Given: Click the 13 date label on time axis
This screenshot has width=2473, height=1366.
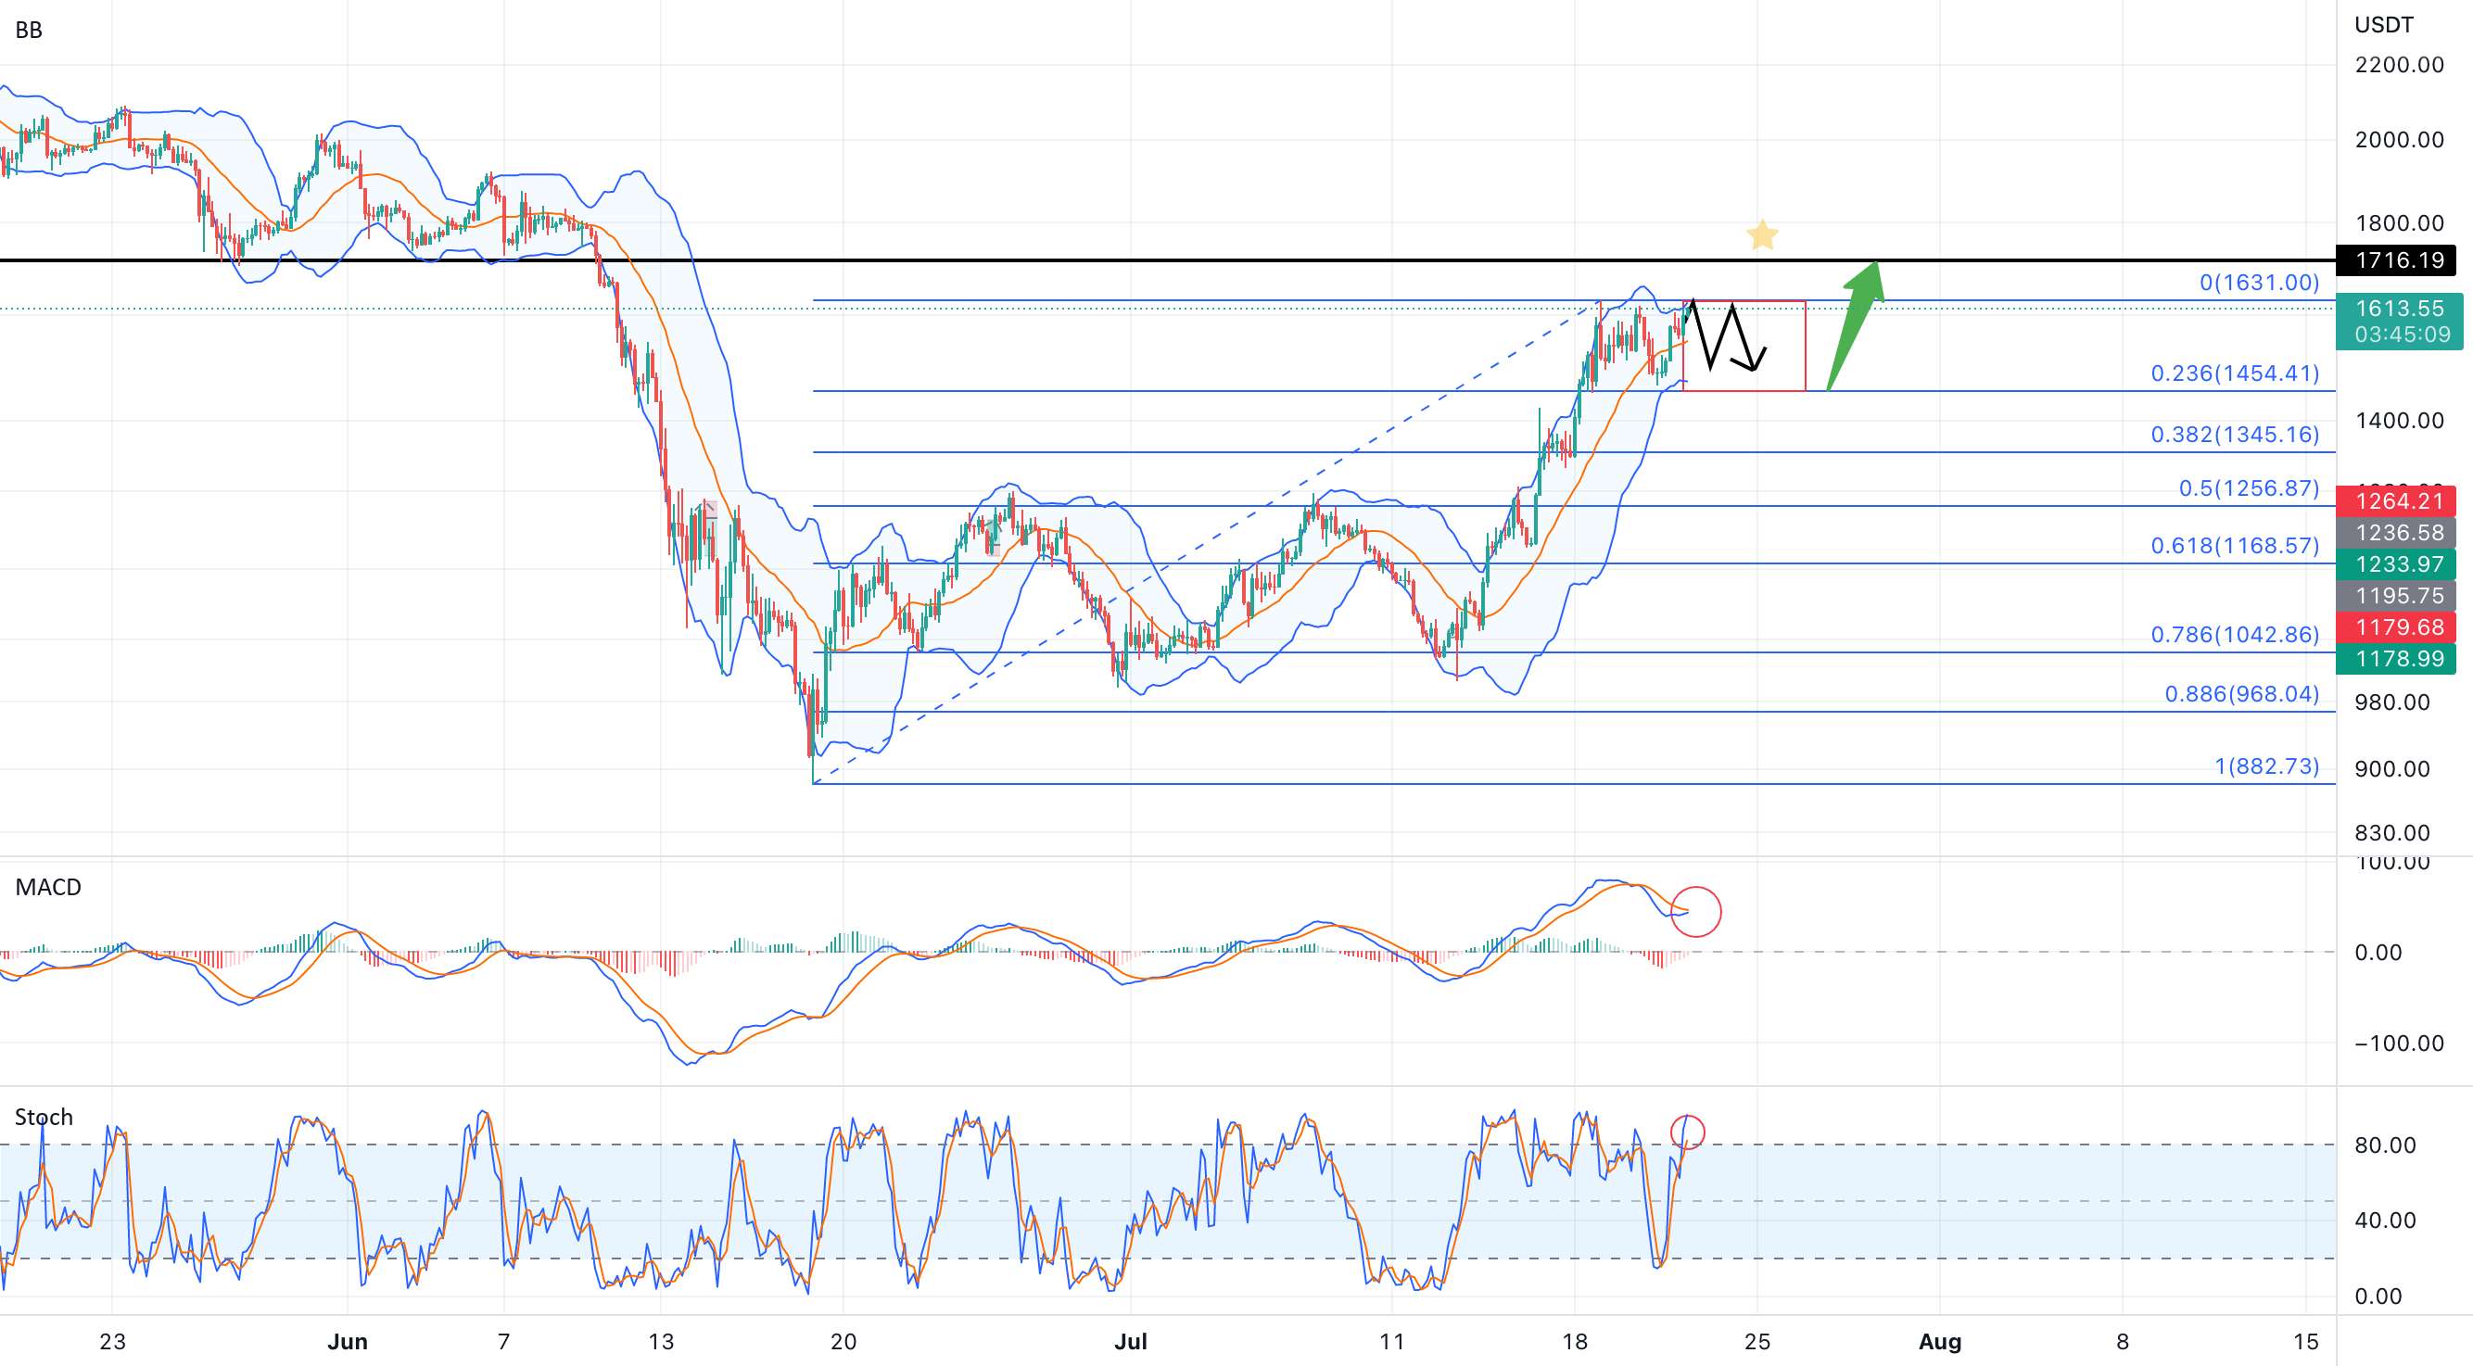Looking at the screenshot, I should (x=661, y=1342).
